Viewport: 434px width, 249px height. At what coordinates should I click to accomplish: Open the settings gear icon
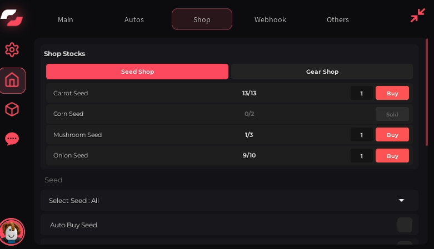pyautogui.click(x=12, y=50)
